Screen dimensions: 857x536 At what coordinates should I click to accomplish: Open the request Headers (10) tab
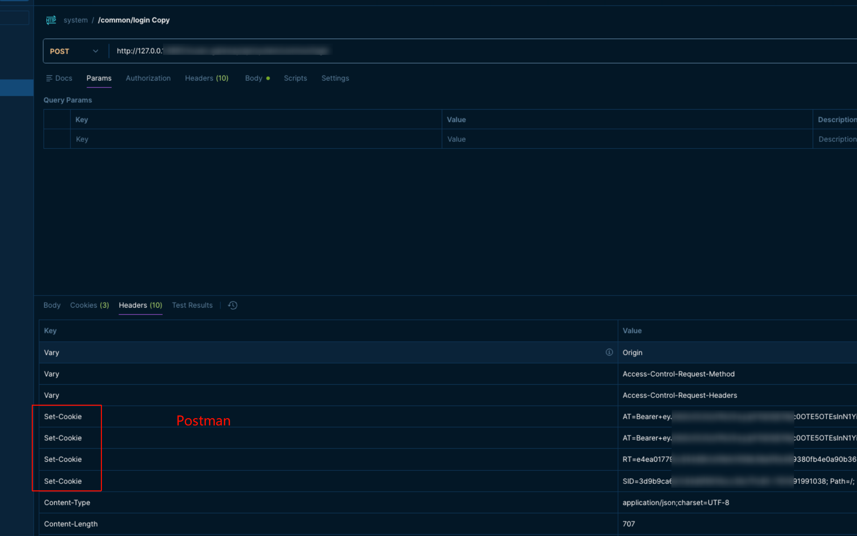pos(207,78)
